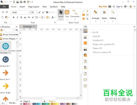137x105 pixels.
Task: Open the Arial font name dropdown
Action: 29,12
